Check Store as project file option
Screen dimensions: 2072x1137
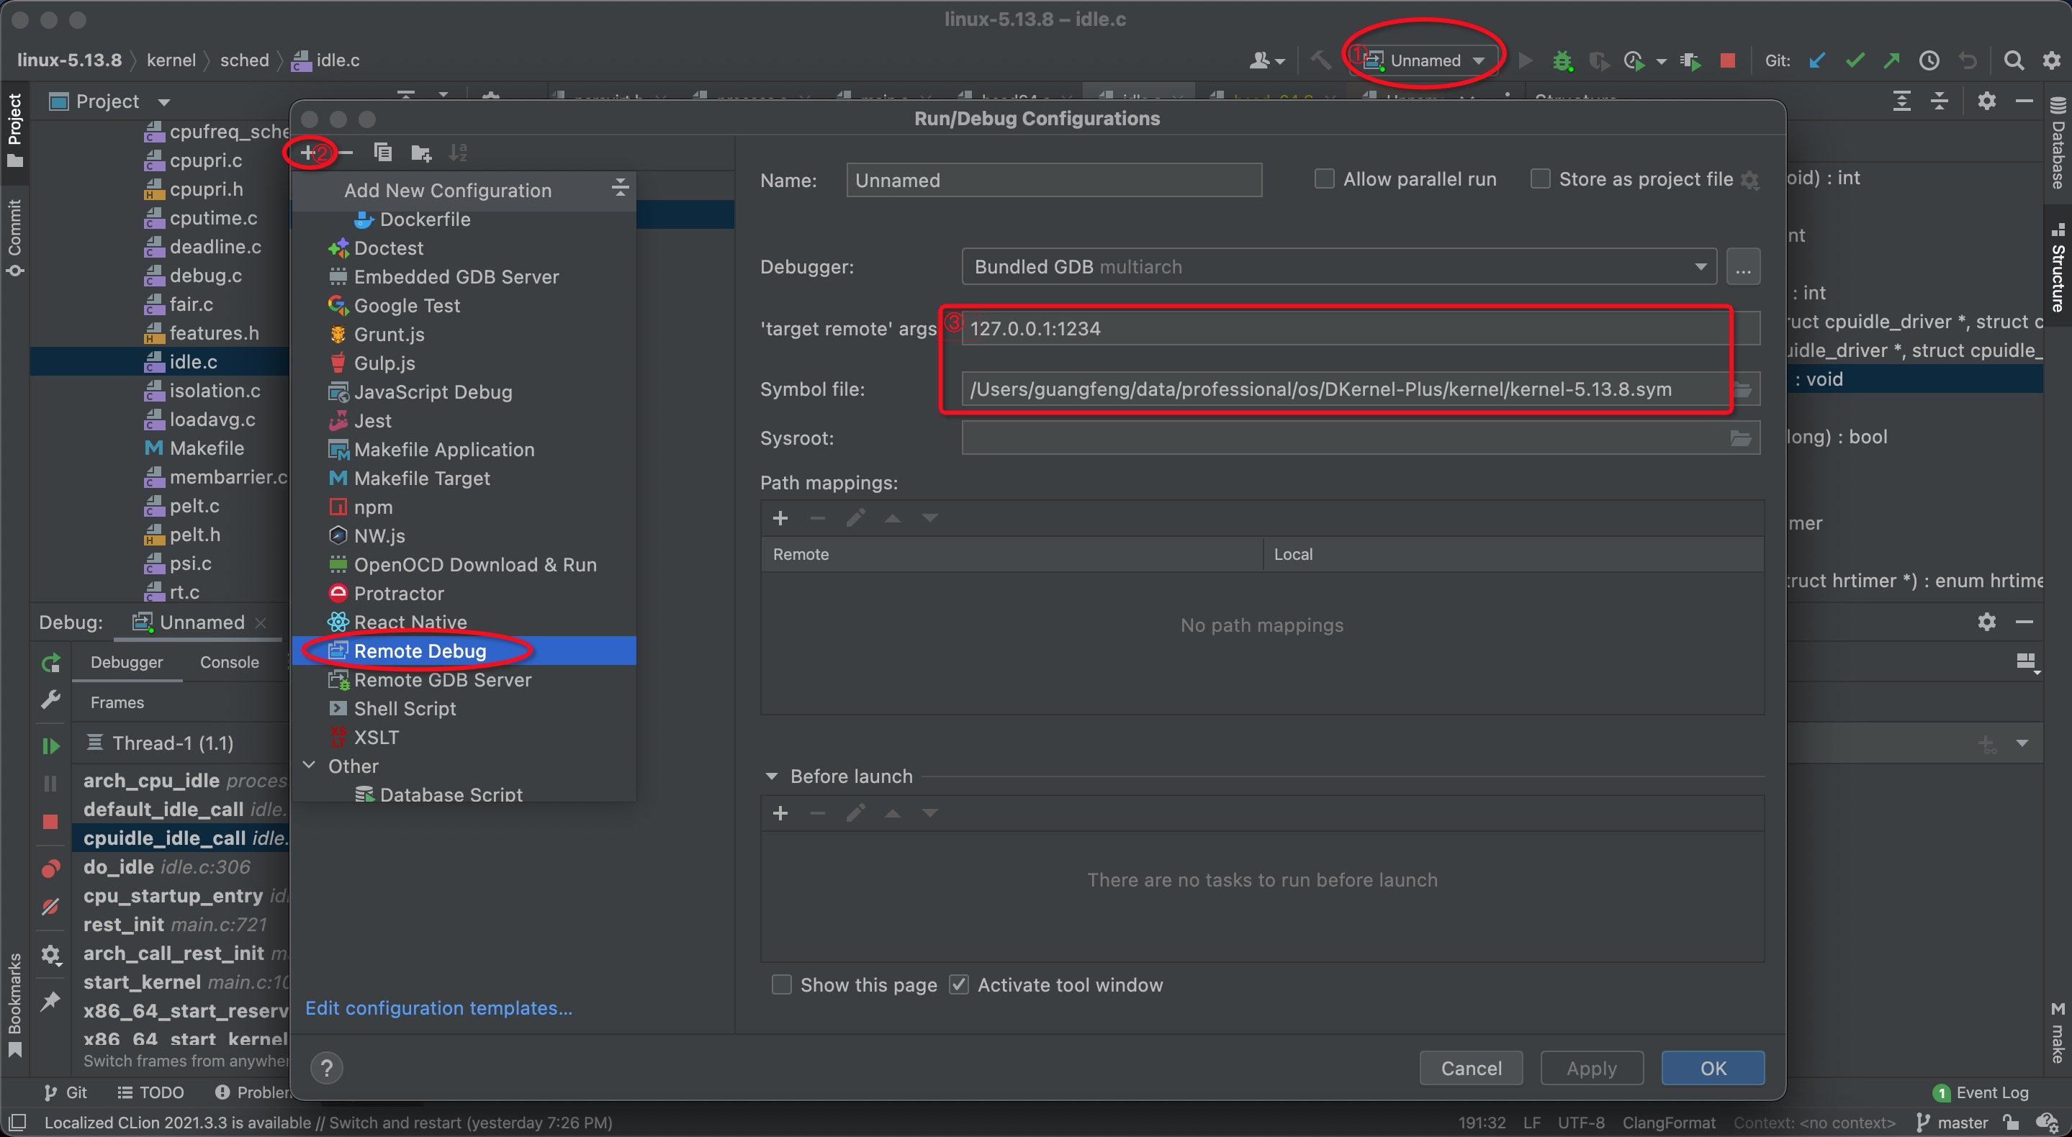[x=1539, y=178]
